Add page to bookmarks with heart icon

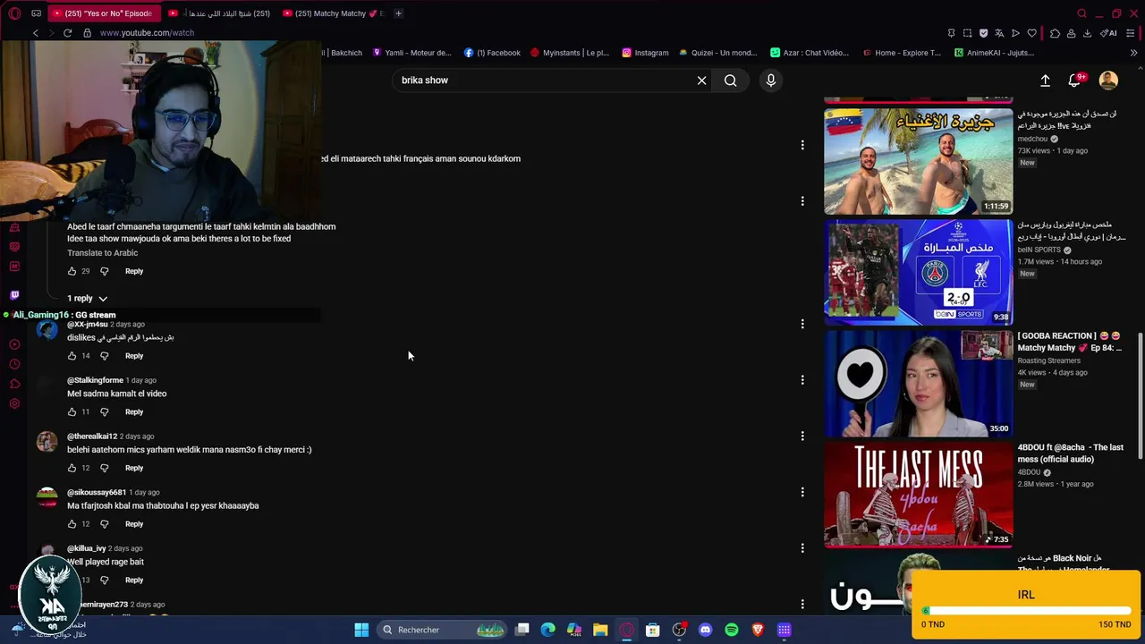tap(1031, 33)
